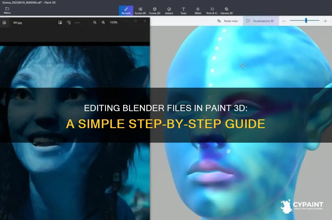
Task: Click the 155% zoom level in Photos
Action: [113, 22]
